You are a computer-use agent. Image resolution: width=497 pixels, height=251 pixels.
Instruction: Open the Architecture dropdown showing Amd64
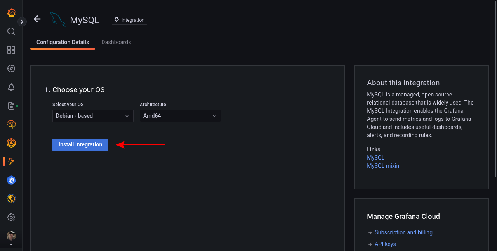tap(180, 115)
